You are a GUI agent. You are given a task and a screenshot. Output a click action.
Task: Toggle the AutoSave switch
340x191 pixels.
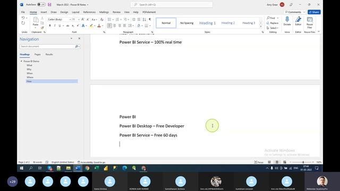(x=41, y=5)
